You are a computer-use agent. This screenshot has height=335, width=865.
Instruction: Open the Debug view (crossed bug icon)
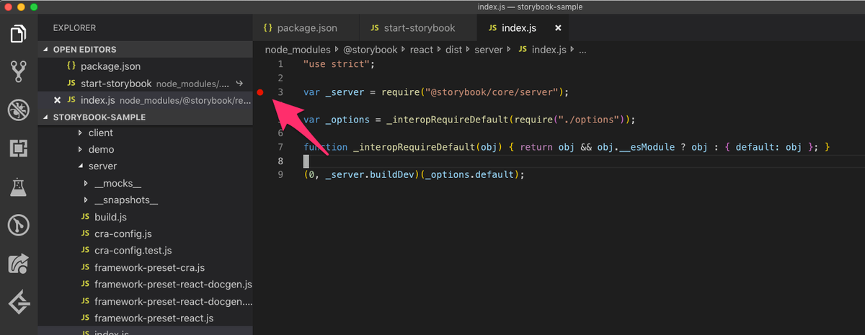[18, 110]
